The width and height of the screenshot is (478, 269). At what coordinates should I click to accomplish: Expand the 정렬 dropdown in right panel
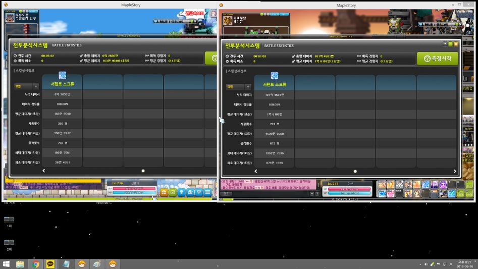click(x=238, y=86)
